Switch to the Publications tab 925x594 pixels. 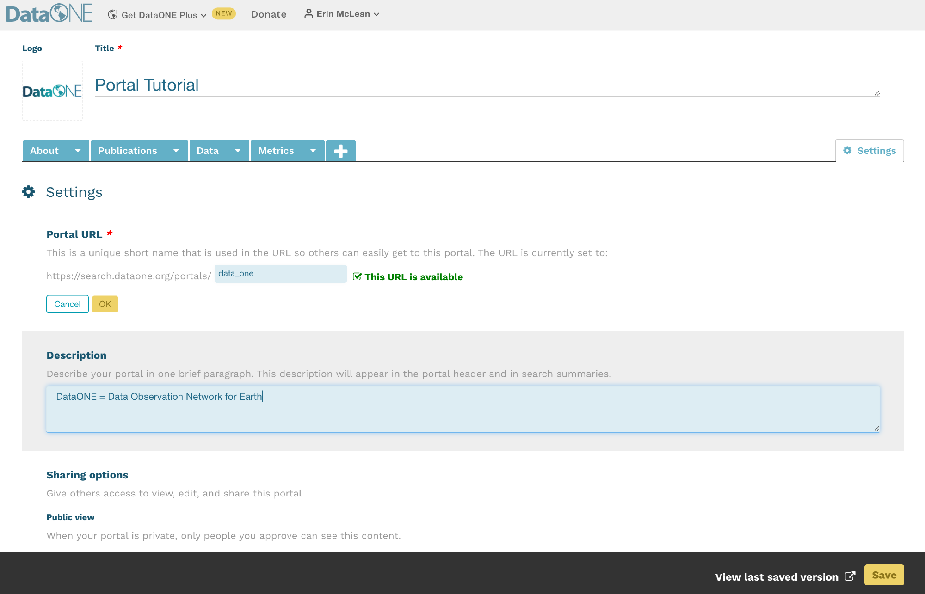tap(128, 151)
